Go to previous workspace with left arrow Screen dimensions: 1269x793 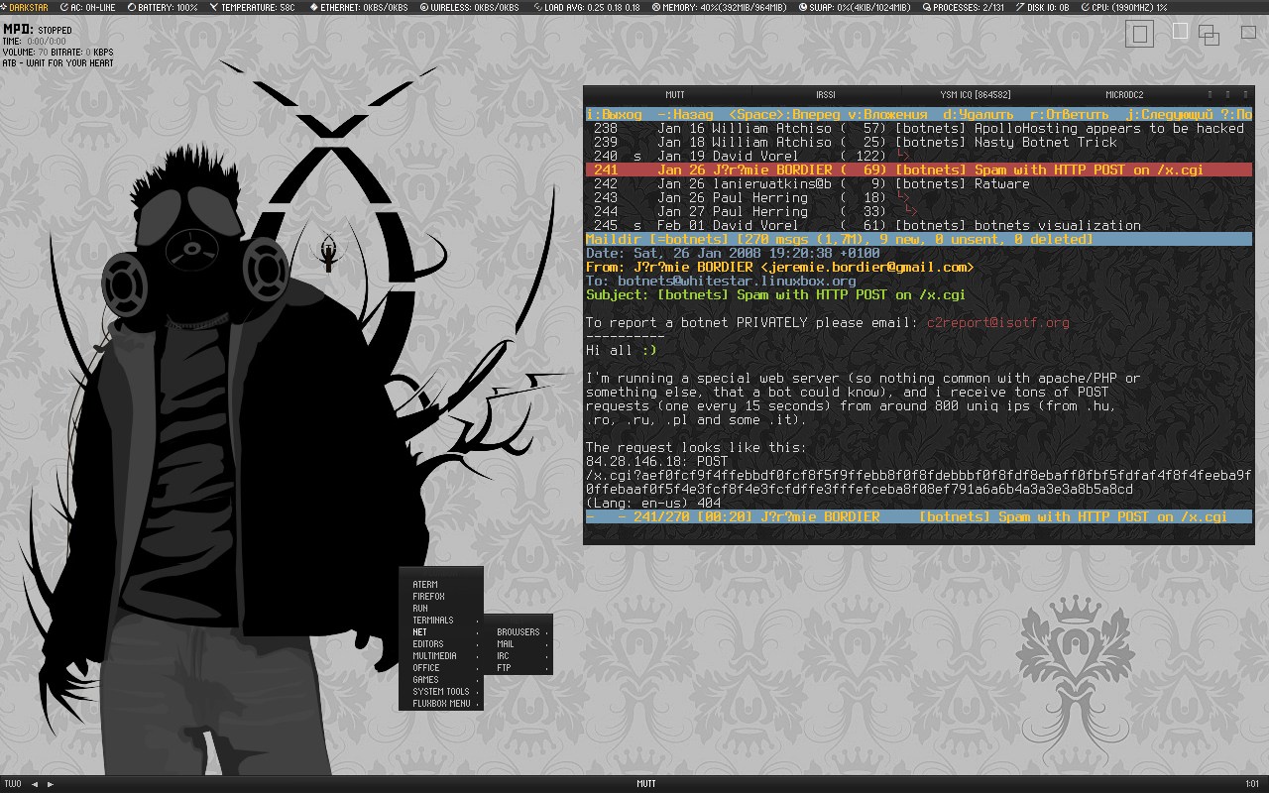[35, 784]
